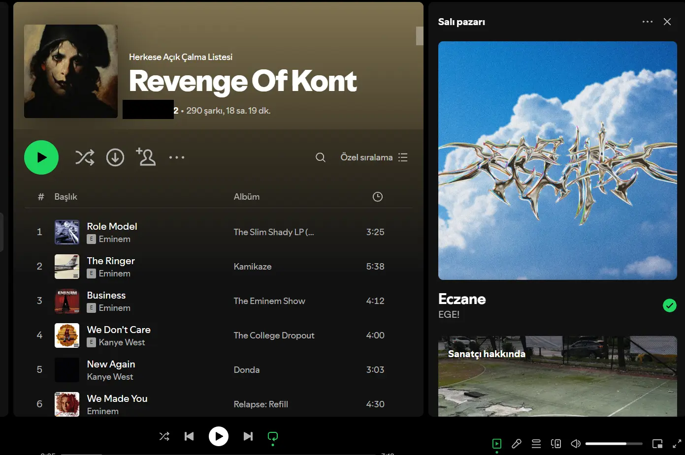Open the Donda album link
685x455 pixels.
[x=247, y=370]
